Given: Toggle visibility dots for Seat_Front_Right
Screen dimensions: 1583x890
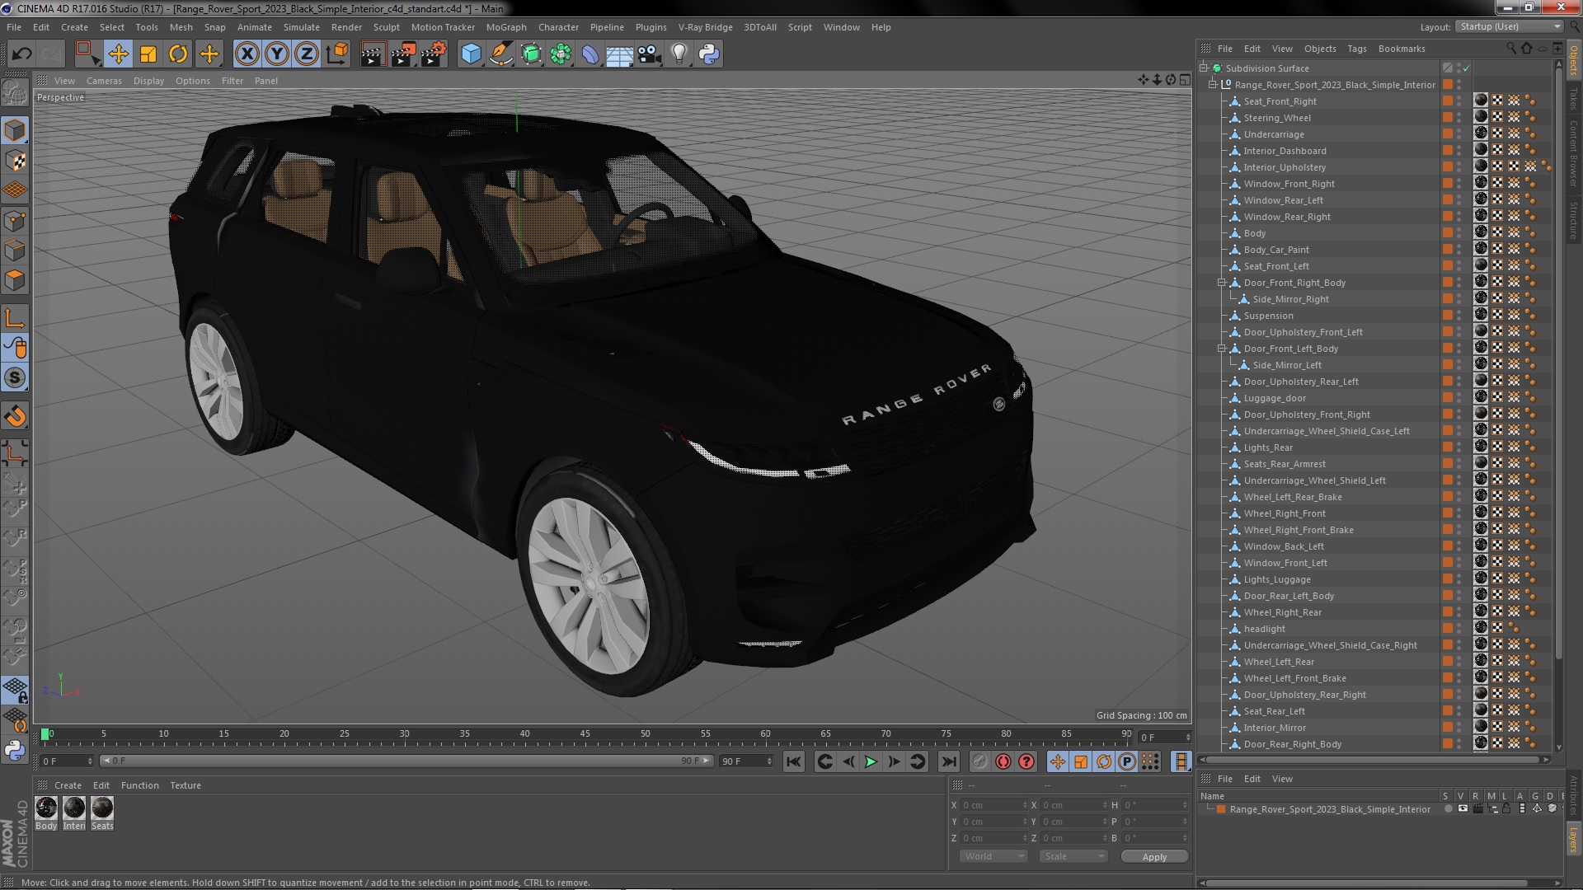Looking at the screenshot, I should pos(1459,101).
